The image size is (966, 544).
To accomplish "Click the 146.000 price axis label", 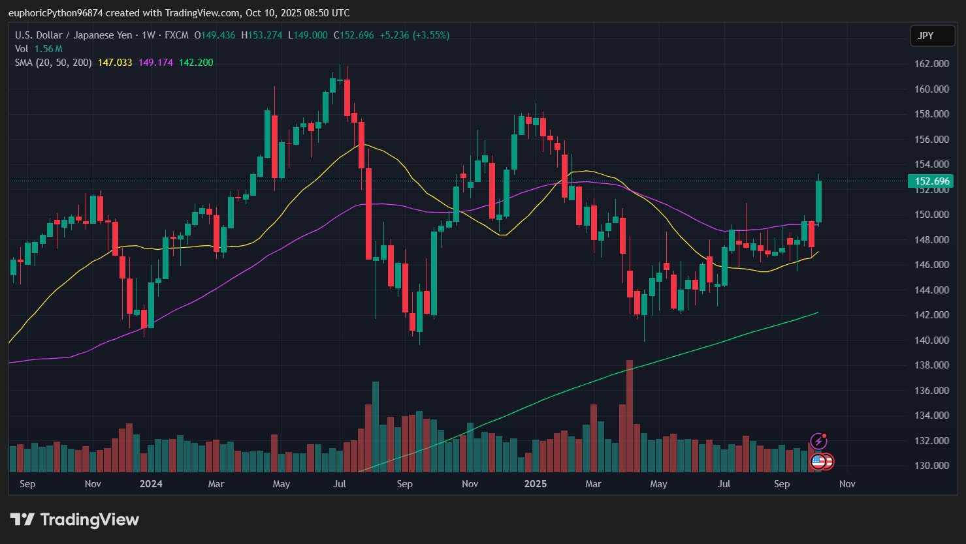I will point(931,265).
